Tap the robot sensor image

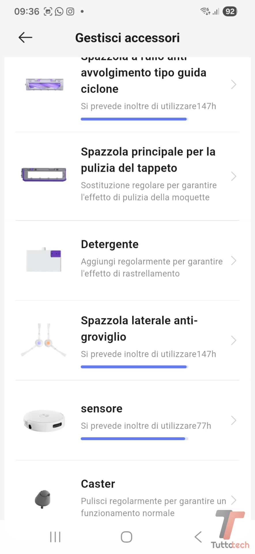click(44, 421)
